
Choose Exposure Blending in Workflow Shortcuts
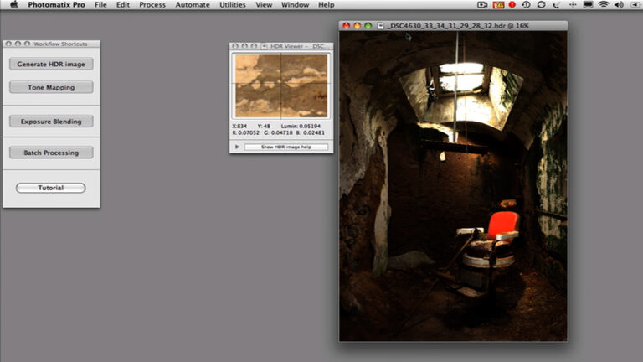point(51,122)
